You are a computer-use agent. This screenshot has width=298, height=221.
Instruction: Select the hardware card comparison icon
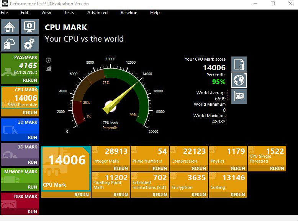tap(239, 96)
